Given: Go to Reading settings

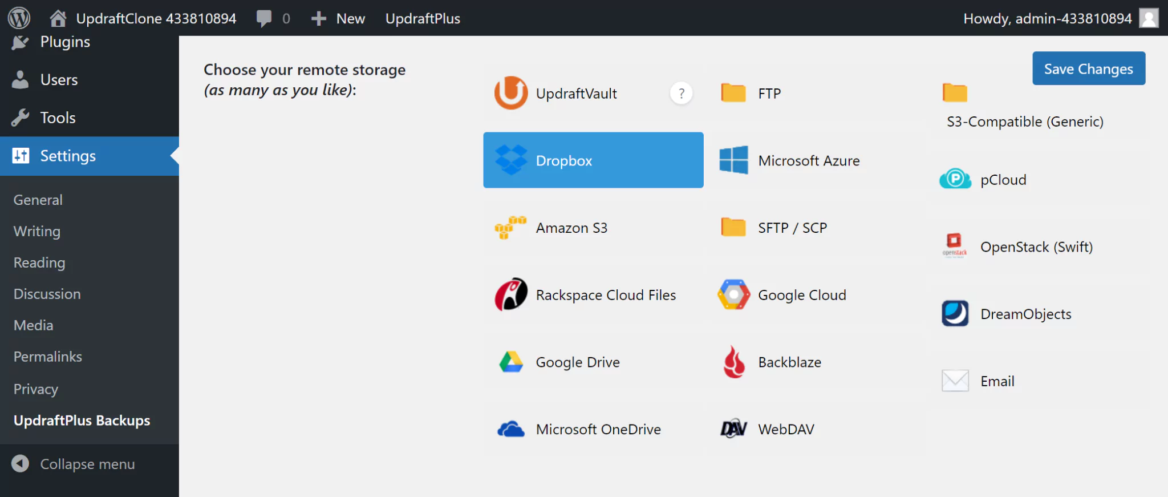Looking at the screenshot, I should coord(39,262).
